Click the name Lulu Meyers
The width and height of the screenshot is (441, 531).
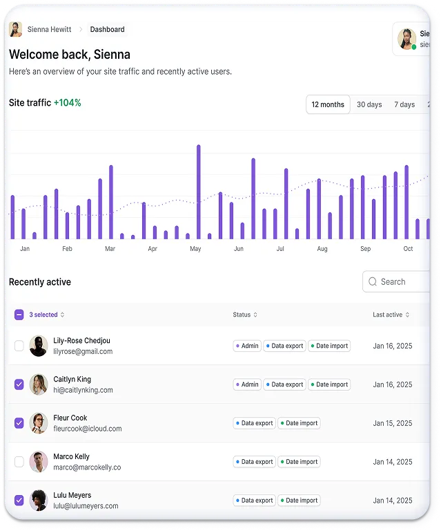[x=72, y=495]
